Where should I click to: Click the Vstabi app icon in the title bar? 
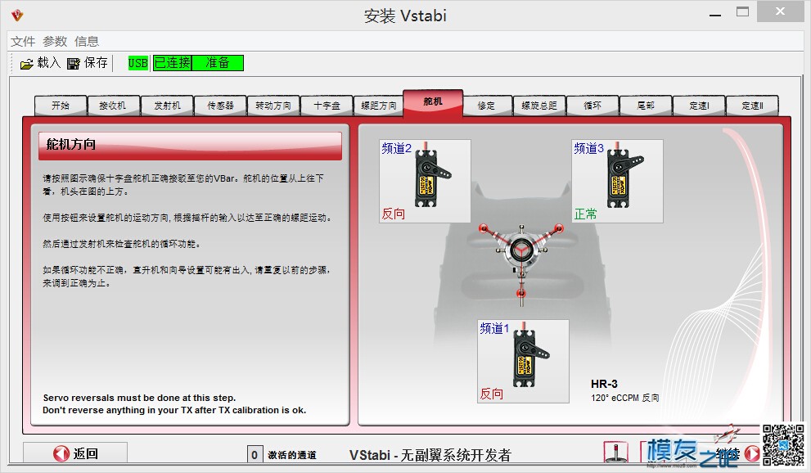[17, 15]
